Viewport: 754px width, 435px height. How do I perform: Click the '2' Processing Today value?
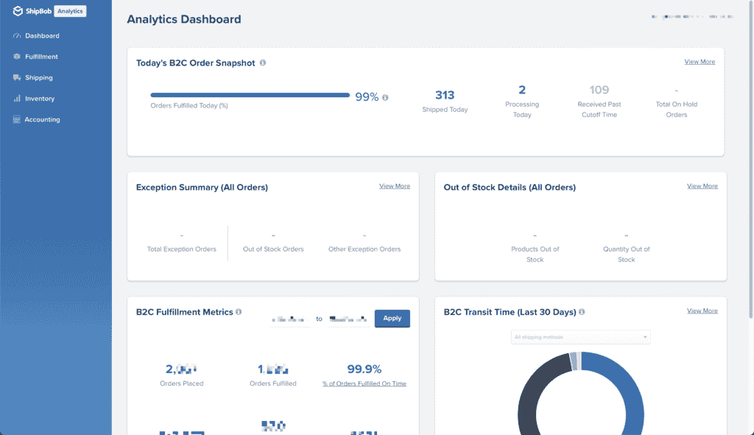[x=522, y=90]
